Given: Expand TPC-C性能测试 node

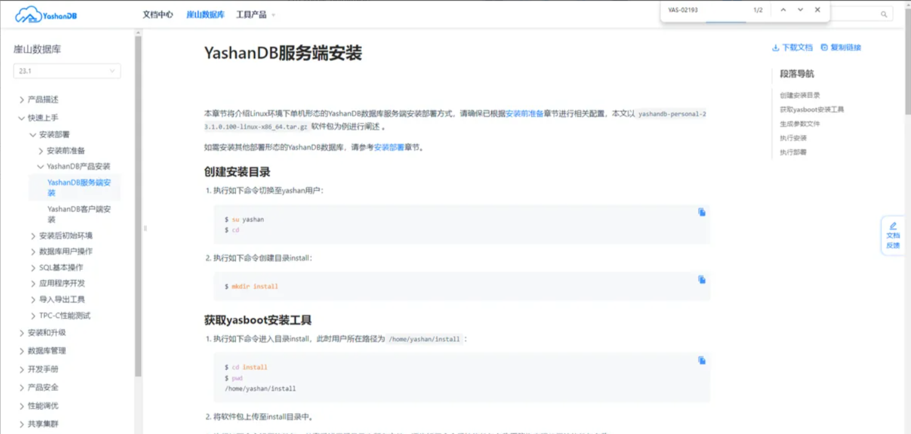Looking at the screenshot, I should 33,316.
